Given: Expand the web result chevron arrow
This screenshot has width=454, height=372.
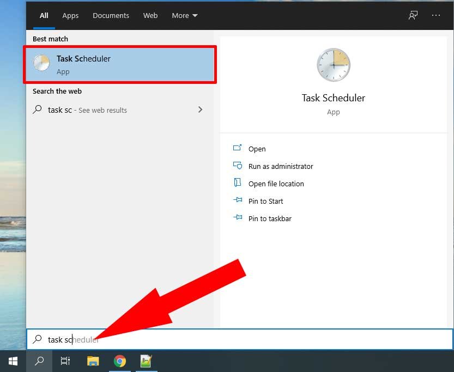Looking at the screenshot, I should point(200,109).
